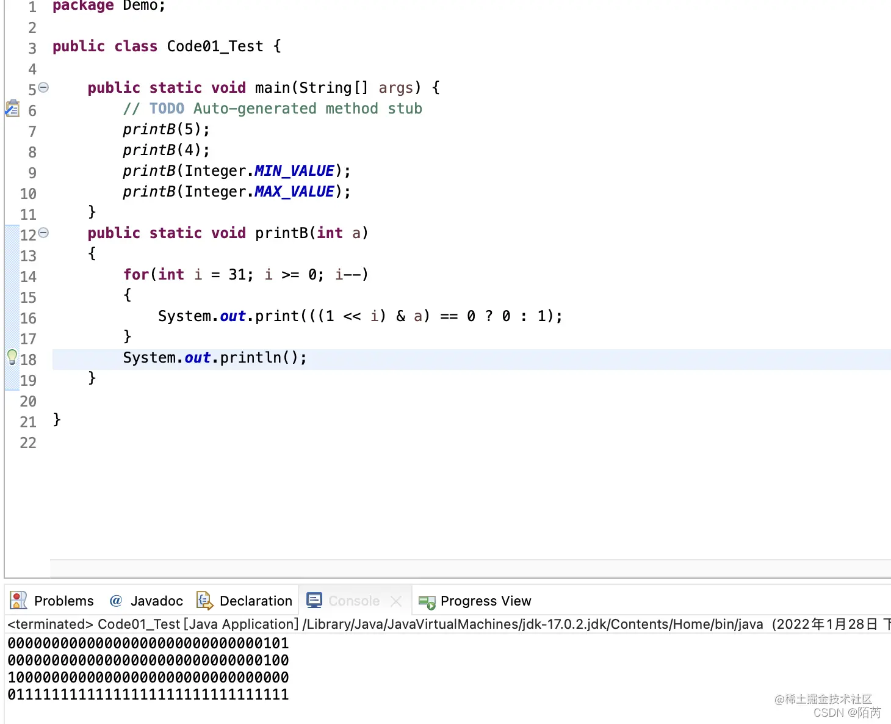The image size is (891, 724).
Task: Click MAX_VALUE in the code
Action: [x=294, y=192]
